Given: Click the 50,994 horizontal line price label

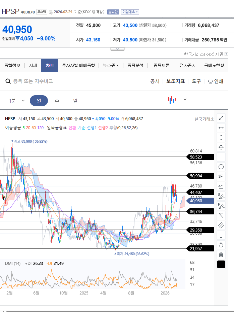Looking at the screenshot, I should point(200,176).
